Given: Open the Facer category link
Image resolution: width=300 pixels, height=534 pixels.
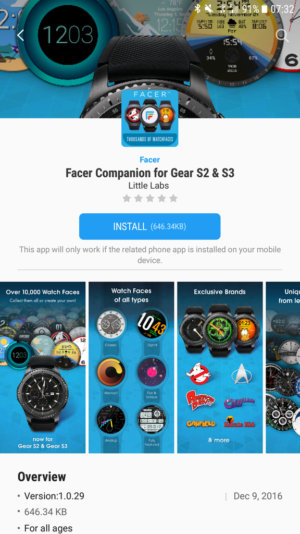Looking at the screenshot, I should [149, 160].
